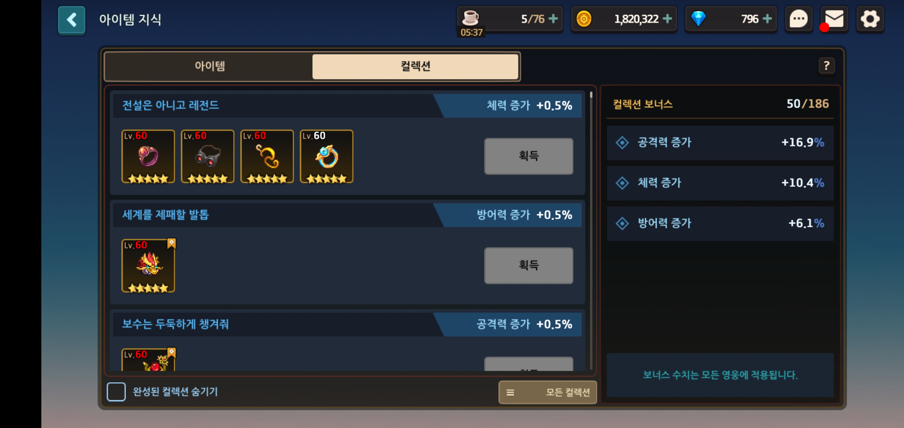The width and height of the screenshot is (904, 428).
Task: Click 획득 for 세계를 제패할 발톱
Action: 528,266
